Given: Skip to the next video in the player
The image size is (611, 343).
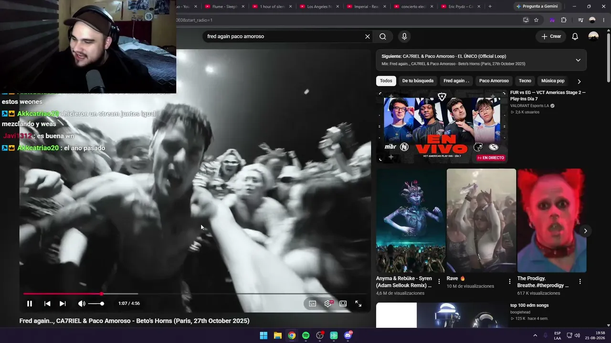Looking at the screenshot, I should click(63, 303).
